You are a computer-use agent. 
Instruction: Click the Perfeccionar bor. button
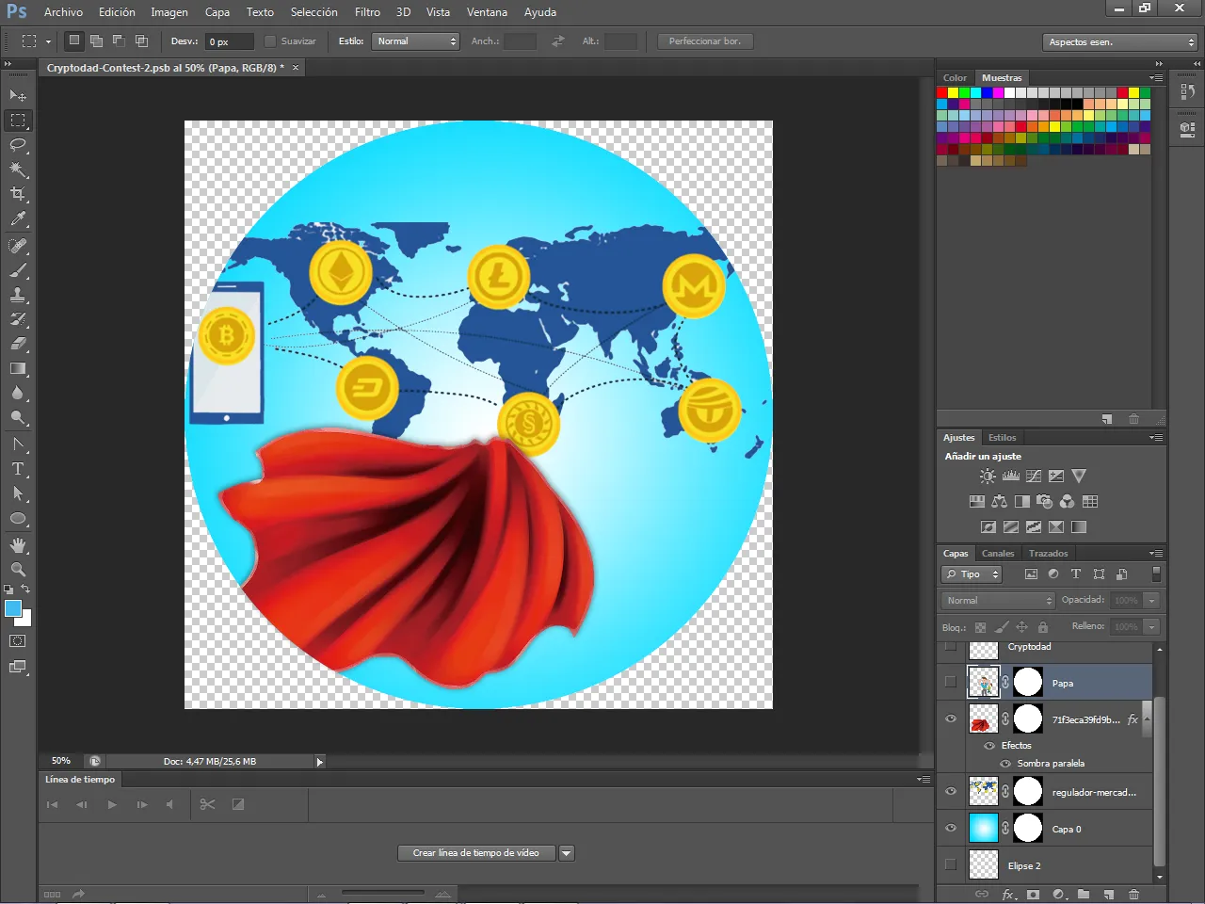click(x=705, y=41)
